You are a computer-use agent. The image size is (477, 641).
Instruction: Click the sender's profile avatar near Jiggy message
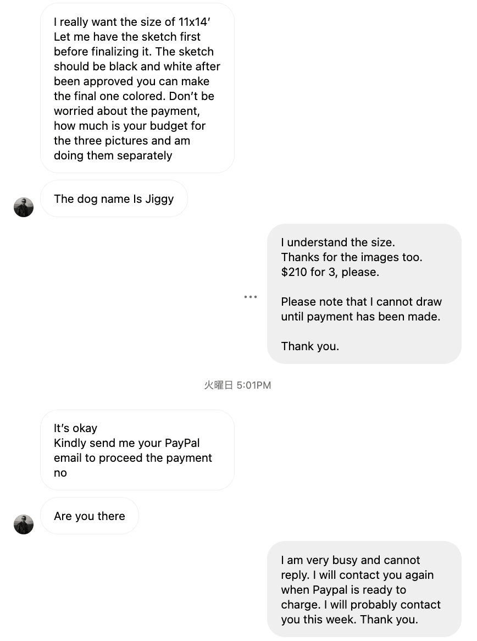(x=23, y=207)
